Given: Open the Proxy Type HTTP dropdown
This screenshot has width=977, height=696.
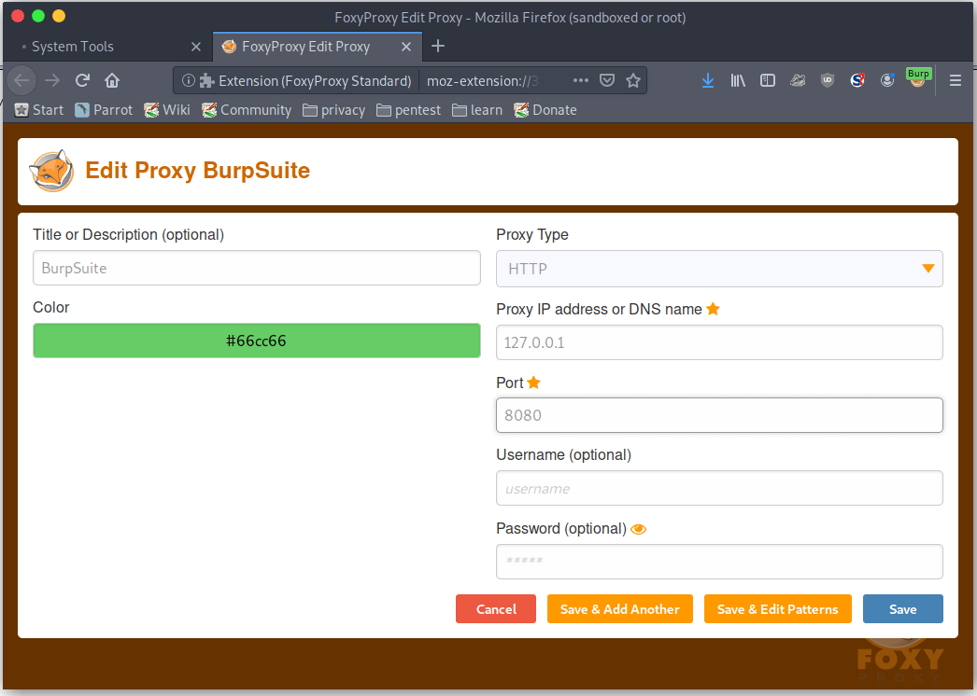Looking at the screenshot, I should [x=719, y=269].
